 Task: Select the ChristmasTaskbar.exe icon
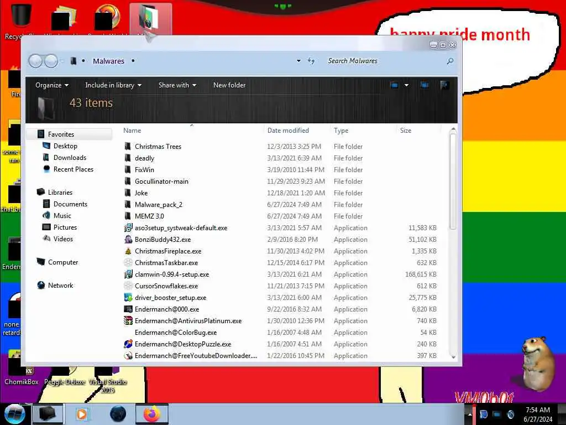(x=128, y=263)
